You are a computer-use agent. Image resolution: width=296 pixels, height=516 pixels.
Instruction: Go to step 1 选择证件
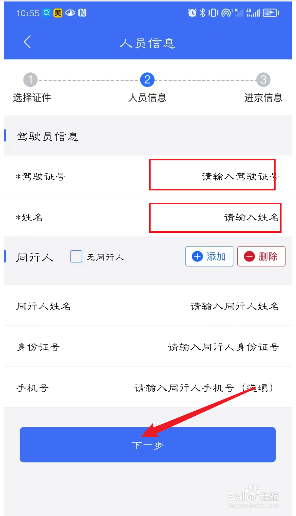[31, 79]
